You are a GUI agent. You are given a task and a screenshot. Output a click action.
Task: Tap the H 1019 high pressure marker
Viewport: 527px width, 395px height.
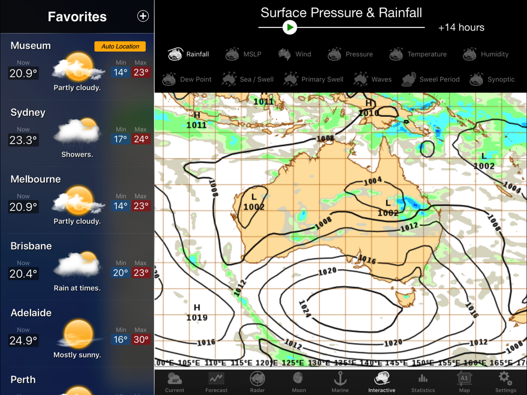point(197,312)
